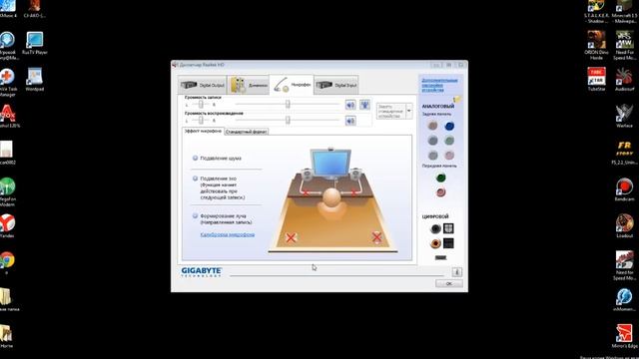
Task: Open TubeStar desktop shortcut
Action: [x=597, y=80]
